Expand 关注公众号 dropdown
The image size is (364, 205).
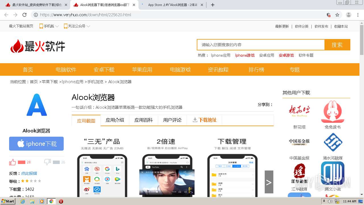pyautogui.click(x=77, y=26)
